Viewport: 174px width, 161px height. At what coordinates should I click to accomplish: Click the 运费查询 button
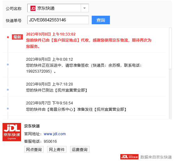[x=80, y=149]
